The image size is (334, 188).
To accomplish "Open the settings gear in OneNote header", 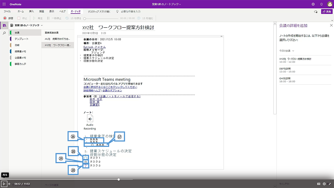I will coord(313,4).
